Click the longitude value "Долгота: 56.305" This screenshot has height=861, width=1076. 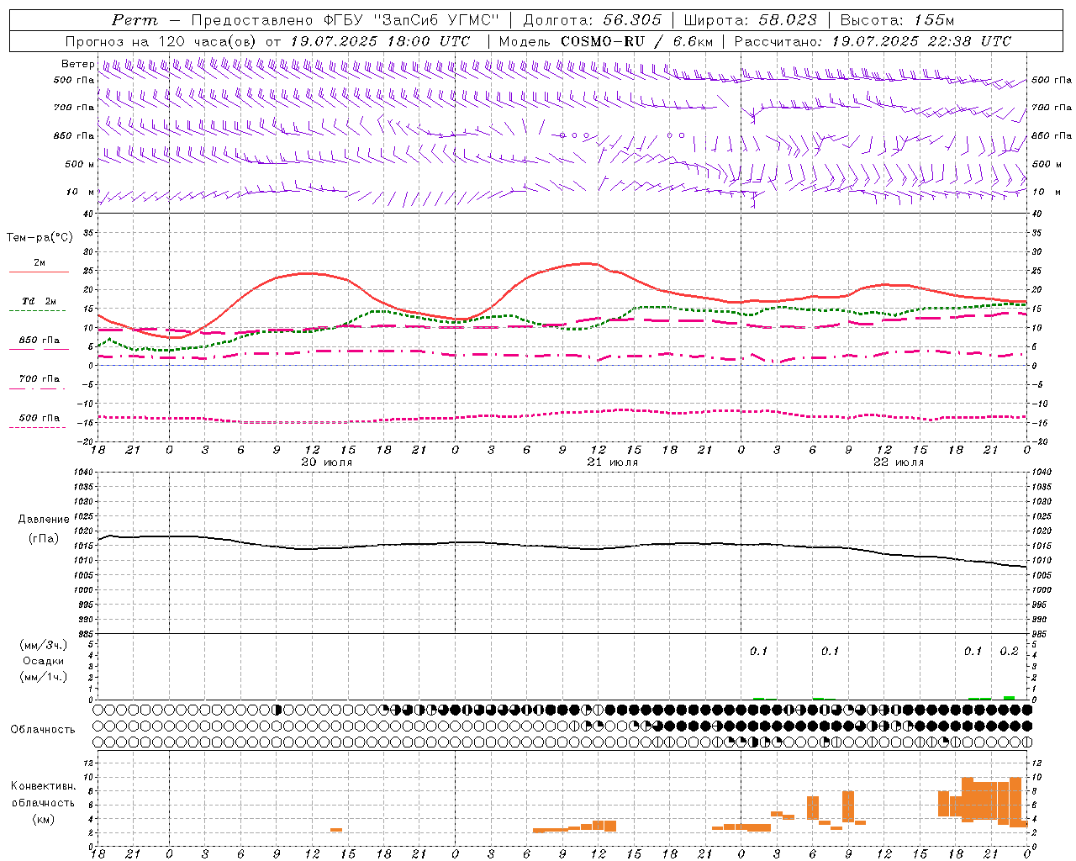[593, 20]
